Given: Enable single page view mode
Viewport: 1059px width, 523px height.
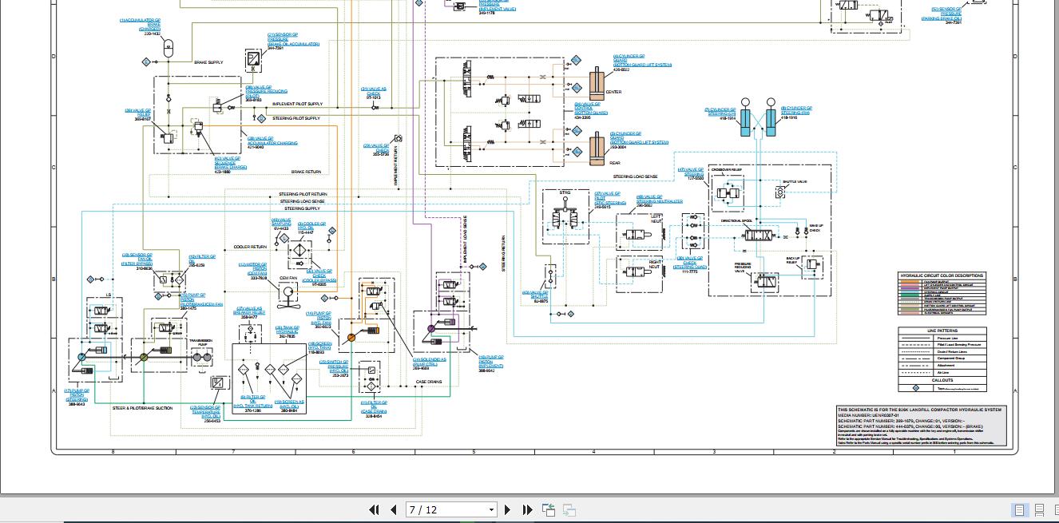Looking at the screenshot, I should (1020, 509).
